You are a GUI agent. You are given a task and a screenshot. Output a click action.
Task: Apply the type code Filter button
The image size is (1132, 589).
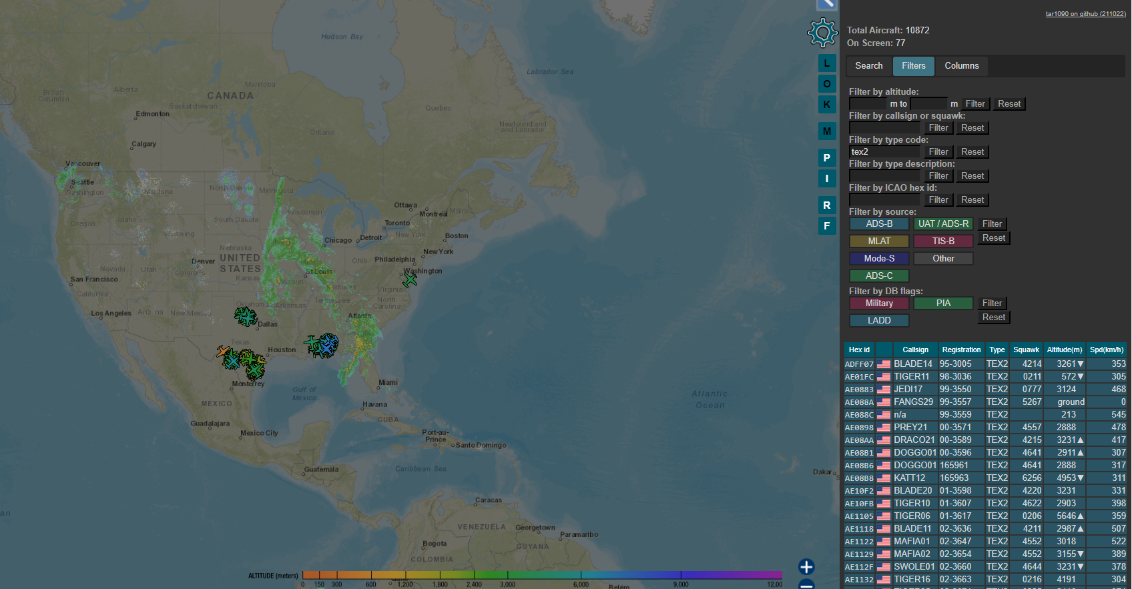pyautogui.click(x=938, y=152)
